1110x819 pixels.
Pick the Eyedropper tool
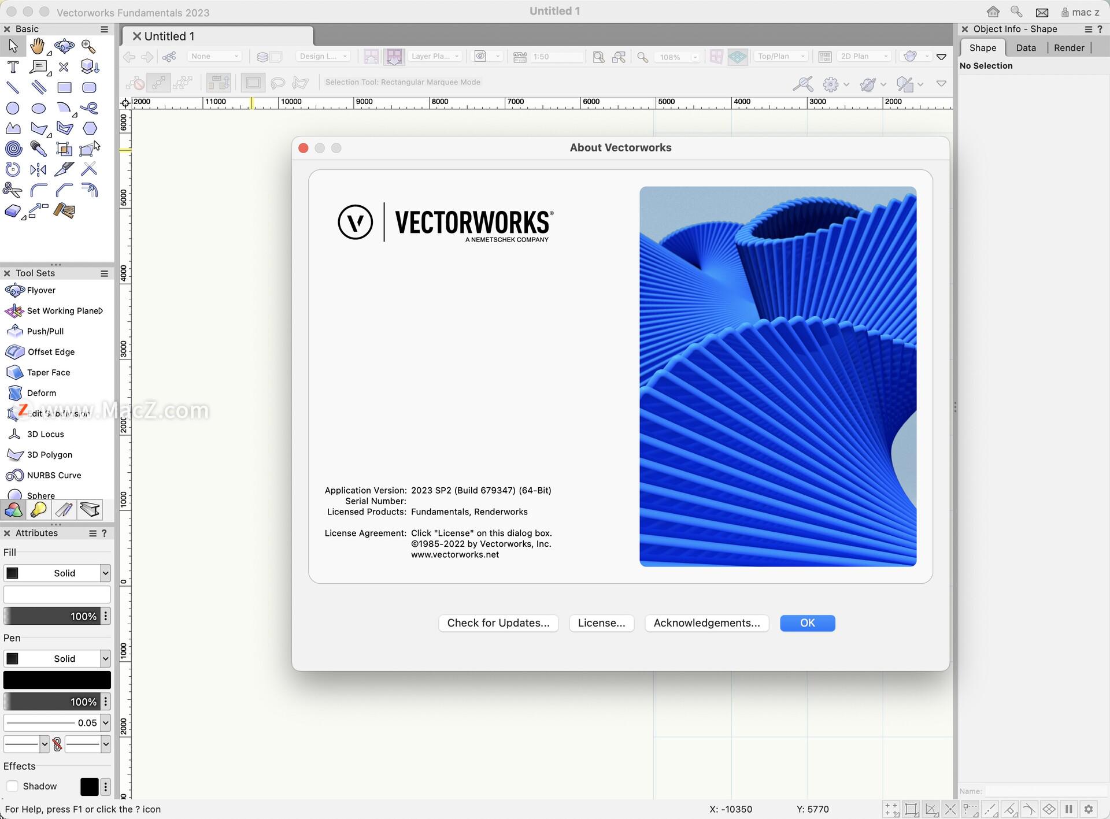(39, 149)
